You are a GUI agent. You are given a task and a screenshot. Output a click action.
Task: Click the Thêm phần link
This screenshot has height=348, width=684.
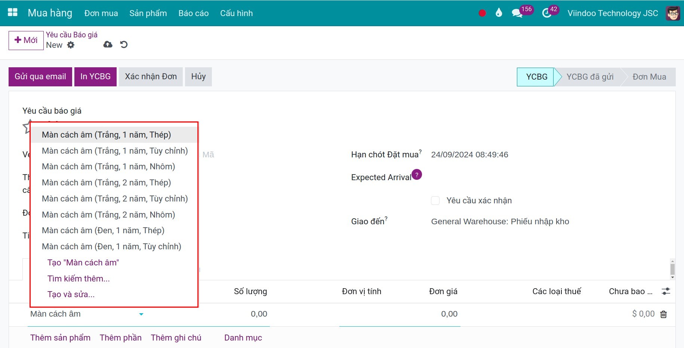tap(120, 338)
